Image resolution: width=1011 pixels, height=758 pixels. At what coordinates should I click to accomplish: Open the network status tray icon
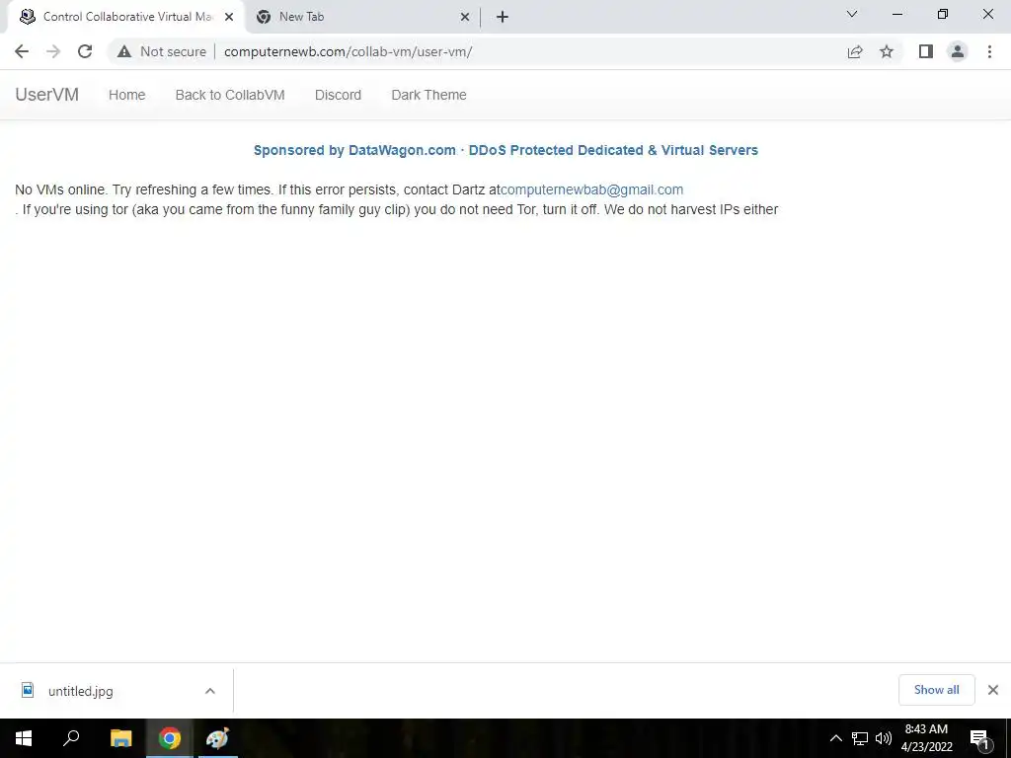(x=860, y=738)
